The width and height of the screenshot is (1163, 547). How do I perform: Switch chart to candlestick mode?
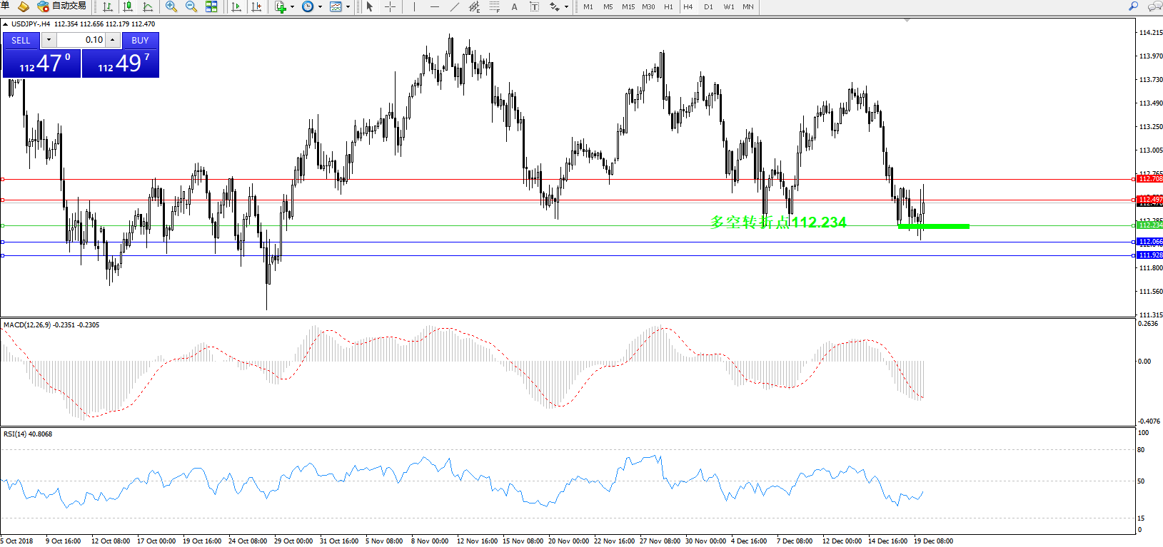point(128,6)
